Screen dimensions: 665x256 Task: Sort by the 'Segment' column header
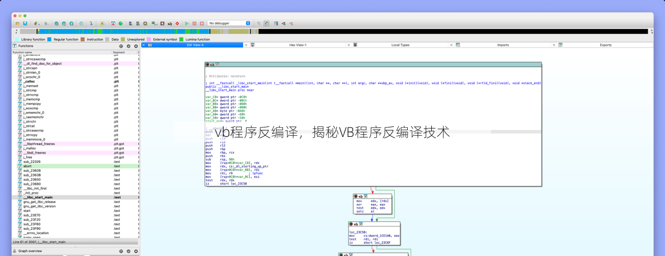(x=124, y=52)
